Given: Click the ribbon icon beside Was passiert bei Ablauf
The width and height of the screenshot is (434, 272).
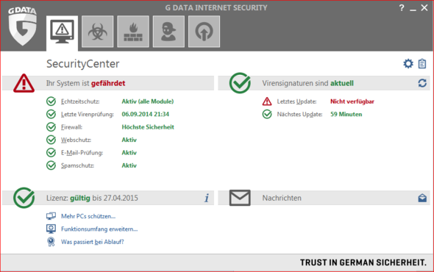Looking at the screenshot, I should point(51,242).
